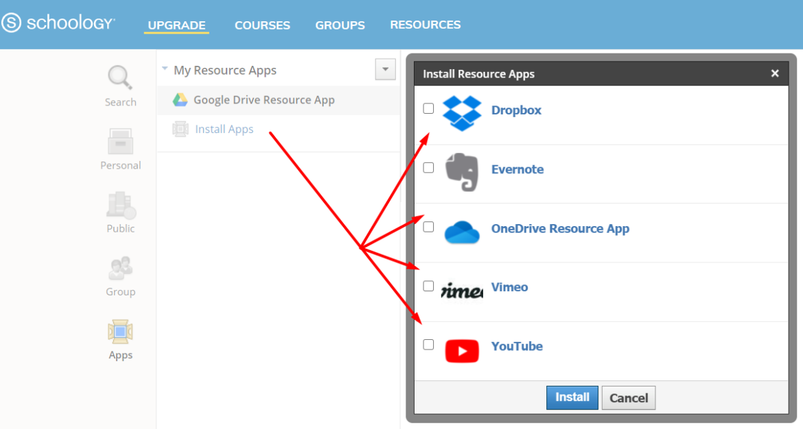This screenshot has width=803, height=429.
Task: Check the Dropbox checkbox
Action: click(x=428, y=108)
